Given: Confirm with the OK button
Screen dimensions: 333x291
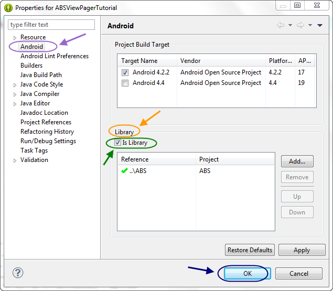Looking at the screenshot, I should (x=248, y=273).
